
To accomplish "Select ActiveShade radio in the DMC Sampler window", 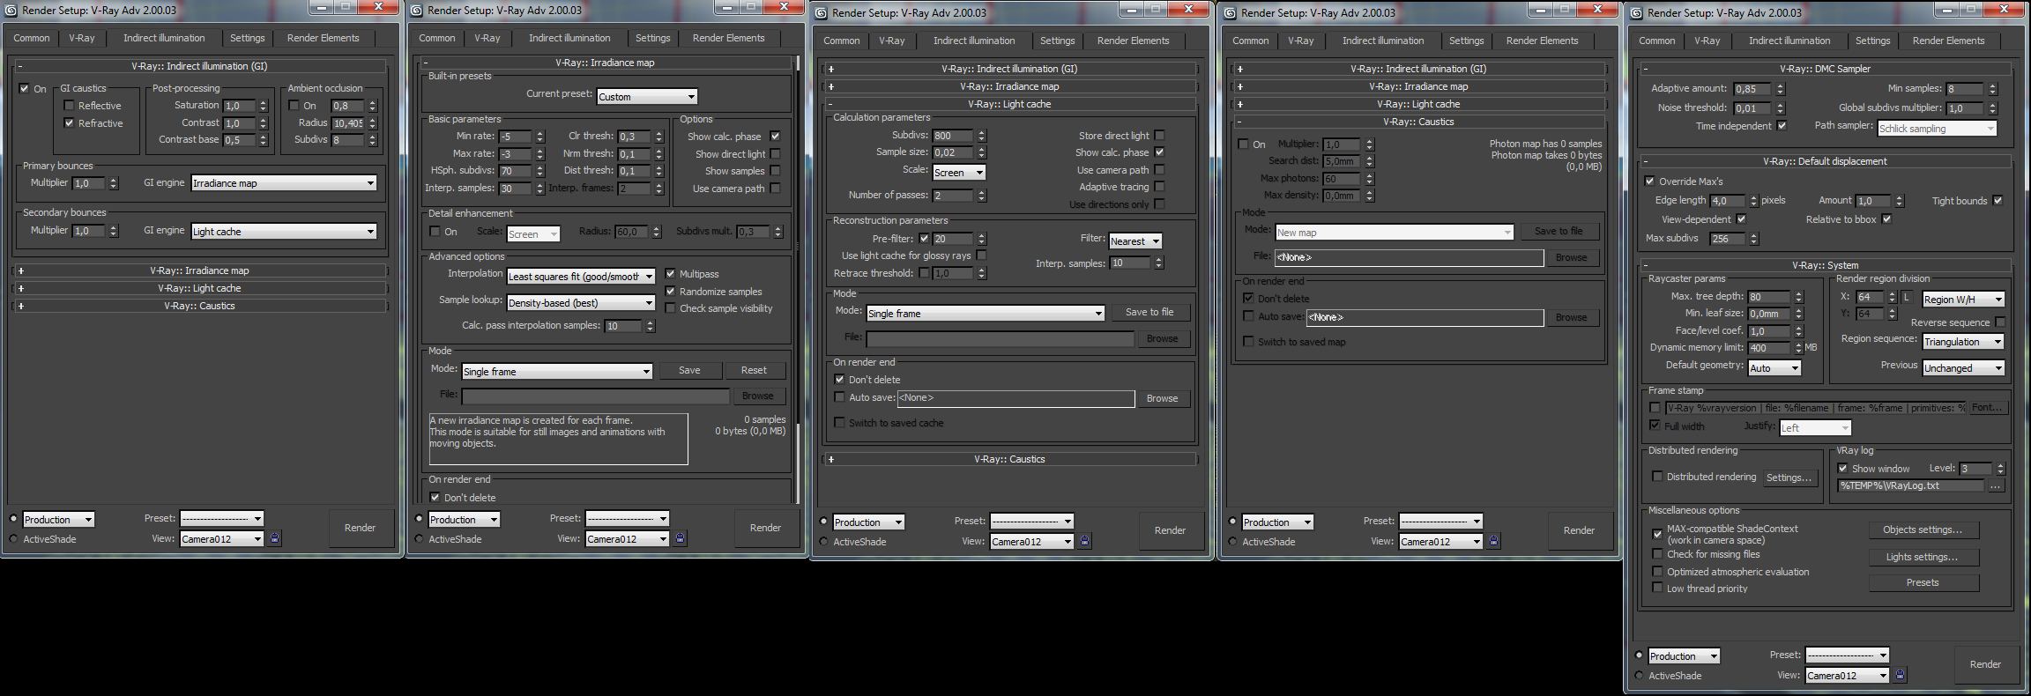I will coord(1639,676).
